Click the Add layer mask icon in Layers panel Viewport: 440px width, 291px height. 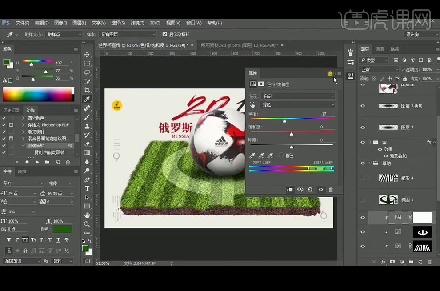pyautogui.click(x=392, y=262)
